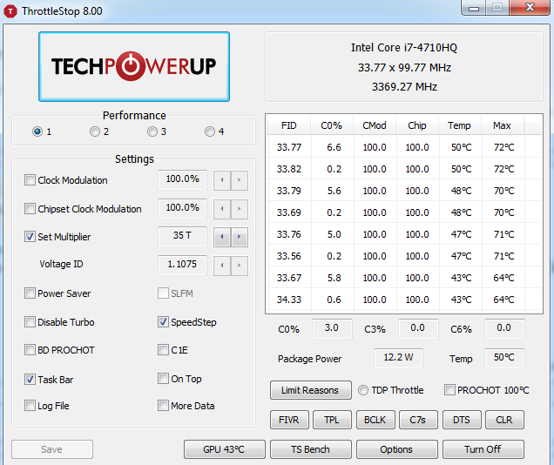Viewport: 554px width, 465px height.
Task: Enable the Power Saver checkbox
Action: click(30, 293)
